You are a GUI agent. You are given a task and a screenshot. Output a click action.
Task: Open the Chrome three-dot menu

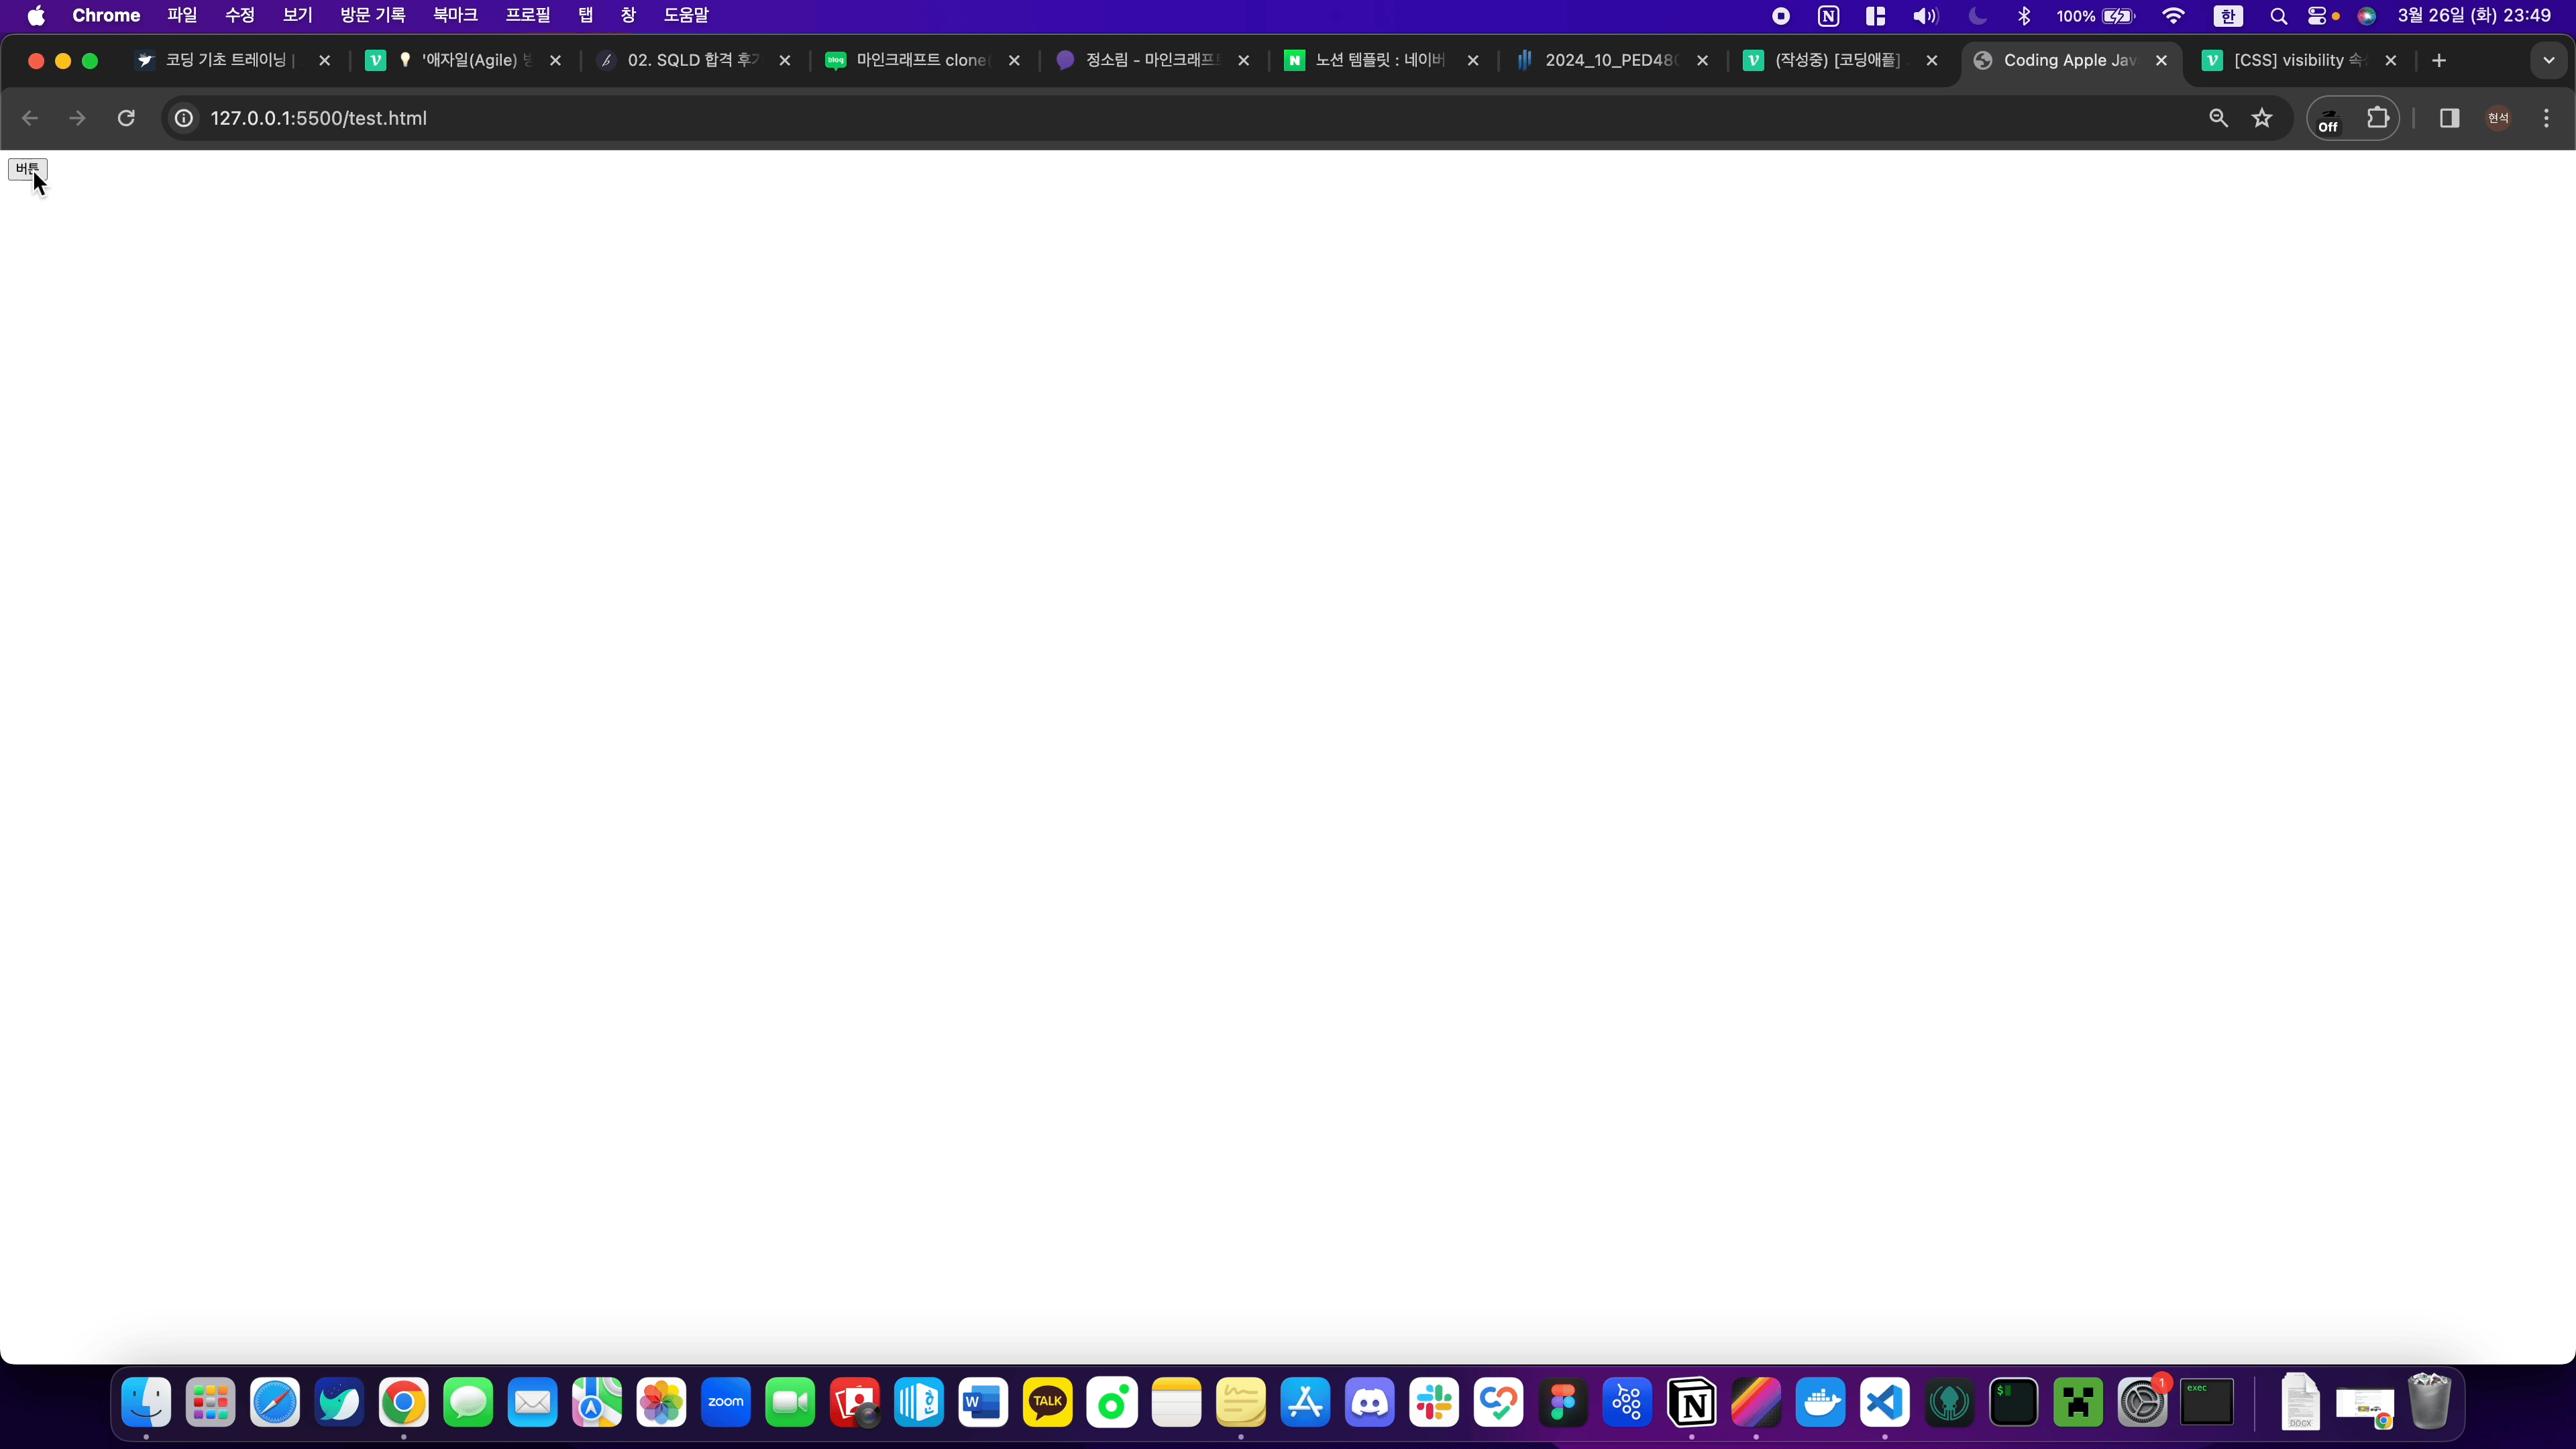[2546, 118]
